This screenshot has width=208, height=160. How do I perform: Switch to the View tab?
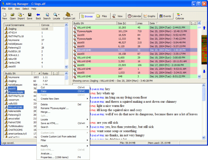click(x=118, y=16)
